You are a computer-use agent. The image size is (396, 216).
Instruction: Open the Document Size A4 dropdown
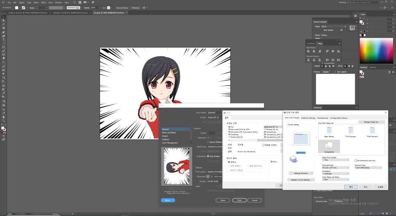point(336,168)
